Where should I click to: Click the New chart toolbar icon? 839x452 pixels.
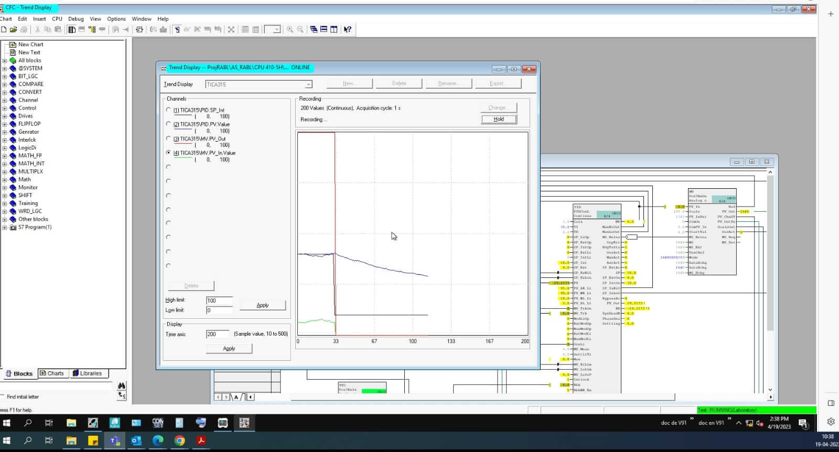tap(4, 29)
